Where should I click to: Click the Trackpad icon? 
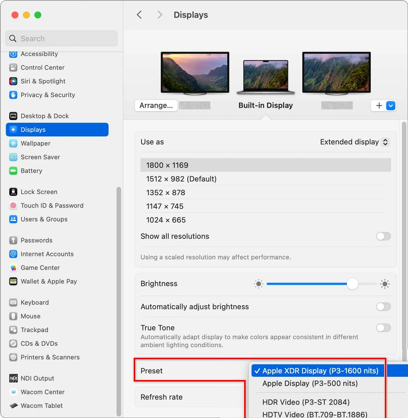pyautogui.click(x=13, y=330)
